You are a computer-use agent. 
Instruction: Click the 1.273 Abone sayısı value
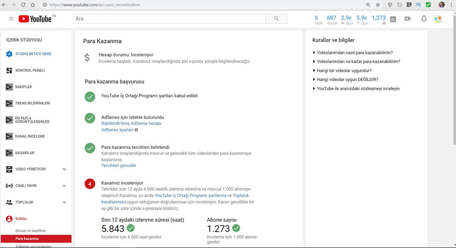coord(218,229)
